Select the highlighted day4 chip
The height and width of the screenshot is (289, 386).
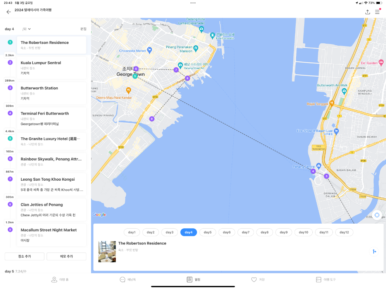(x=189, y=232)
